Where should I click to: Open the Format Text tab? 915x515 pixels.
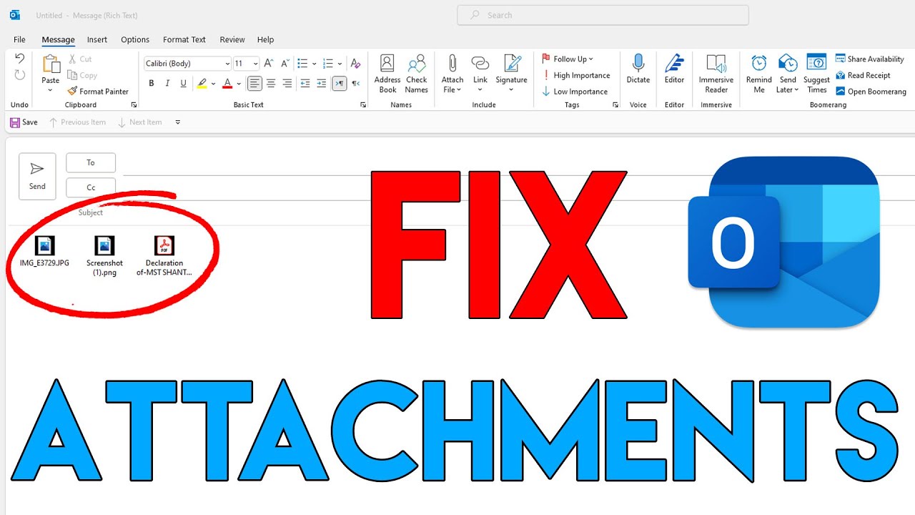(184, 39)
